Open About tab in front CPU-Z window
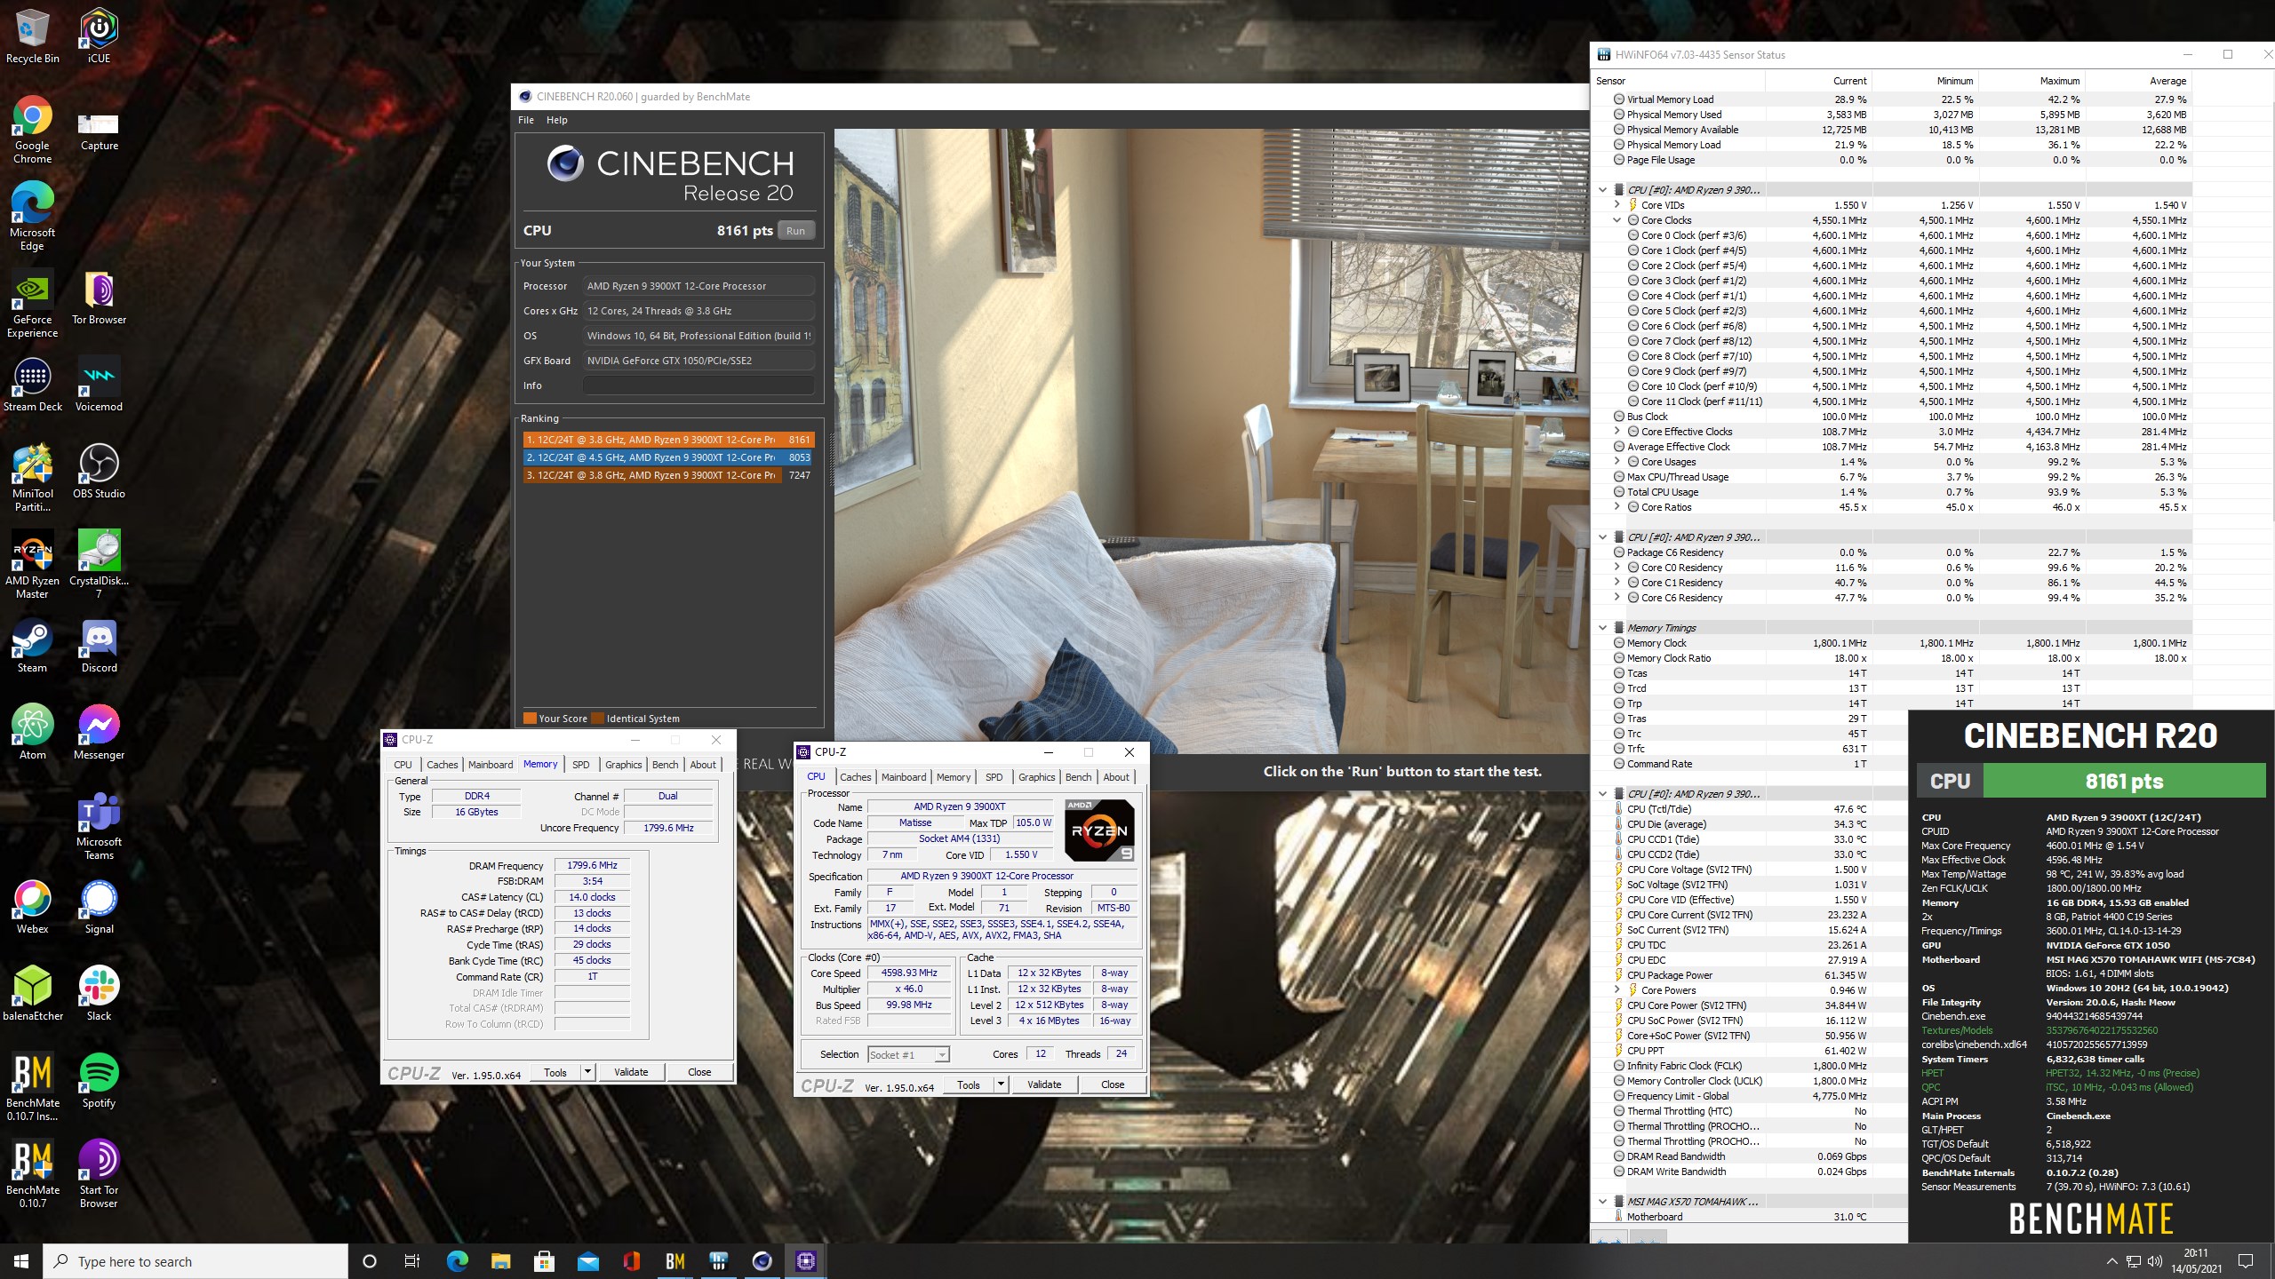 [1116, 777]
